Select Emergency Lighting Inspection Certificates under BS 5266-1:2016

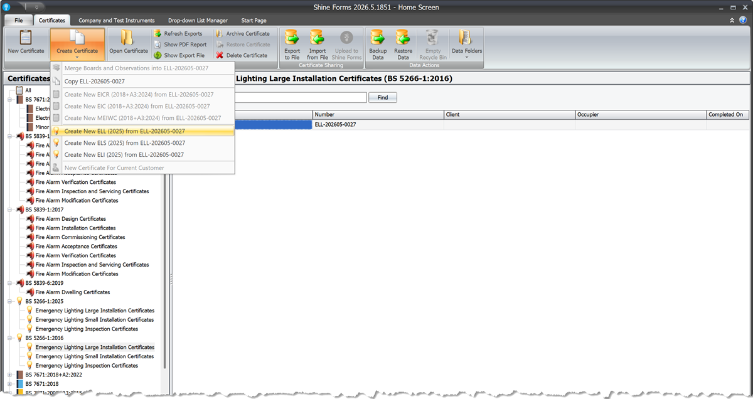click(x=87, y=366)
